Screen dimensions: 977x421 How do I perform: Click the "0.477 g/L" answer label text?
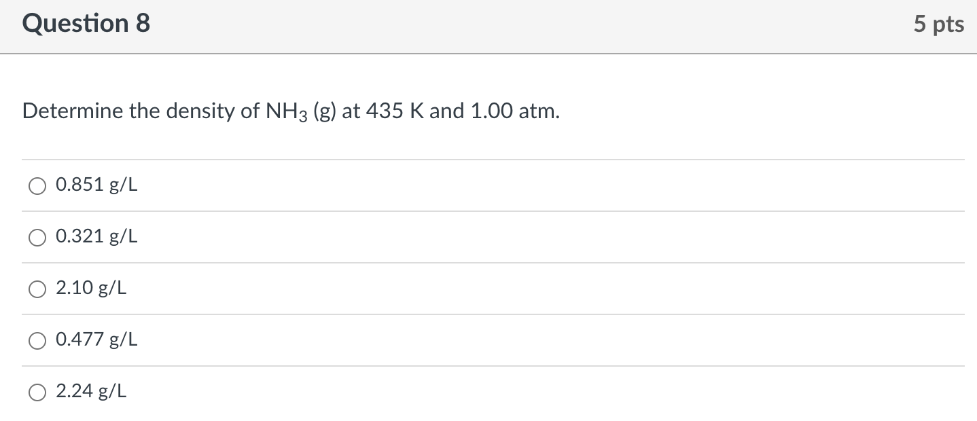[x=96, y=340]
